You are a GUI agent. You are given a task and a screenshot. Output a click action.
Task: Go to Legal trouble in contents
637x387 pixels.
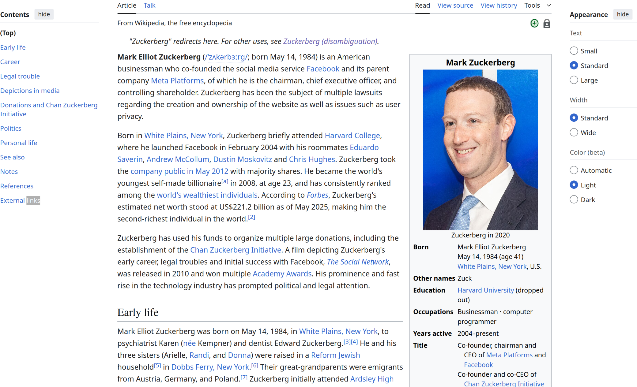click(x=20, y=76)
